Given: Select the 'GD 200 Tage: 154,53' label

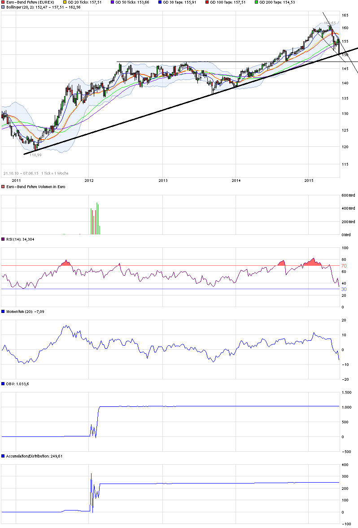Looking at the screenshot, I should tap(277, 2).
